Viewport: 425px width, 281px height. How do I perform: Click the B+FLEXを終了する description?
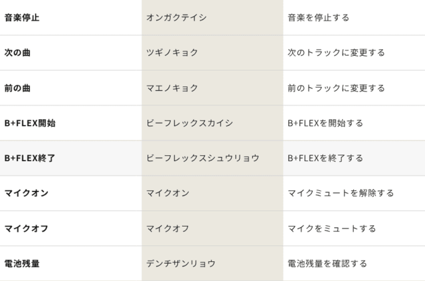[x=325, y=158]
